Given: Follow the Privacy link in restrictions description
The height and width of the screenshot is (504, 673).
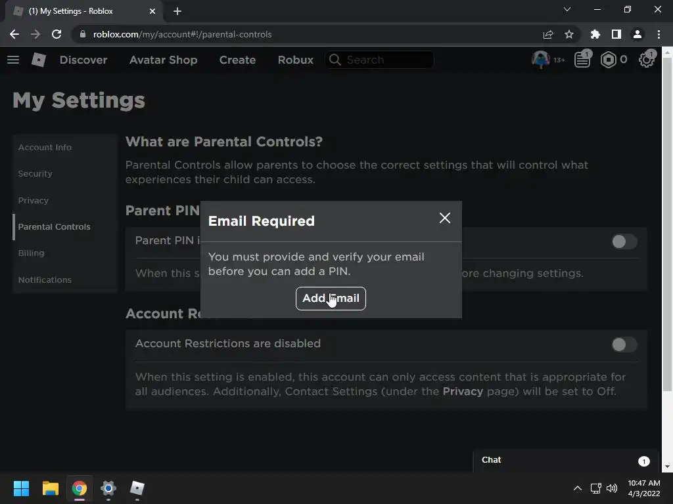Looking at the screenshot, I should click(463, 391).
